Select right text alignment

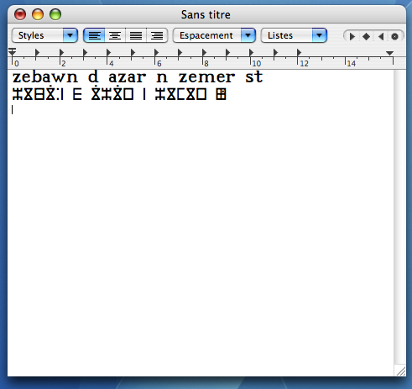(157, 35)
